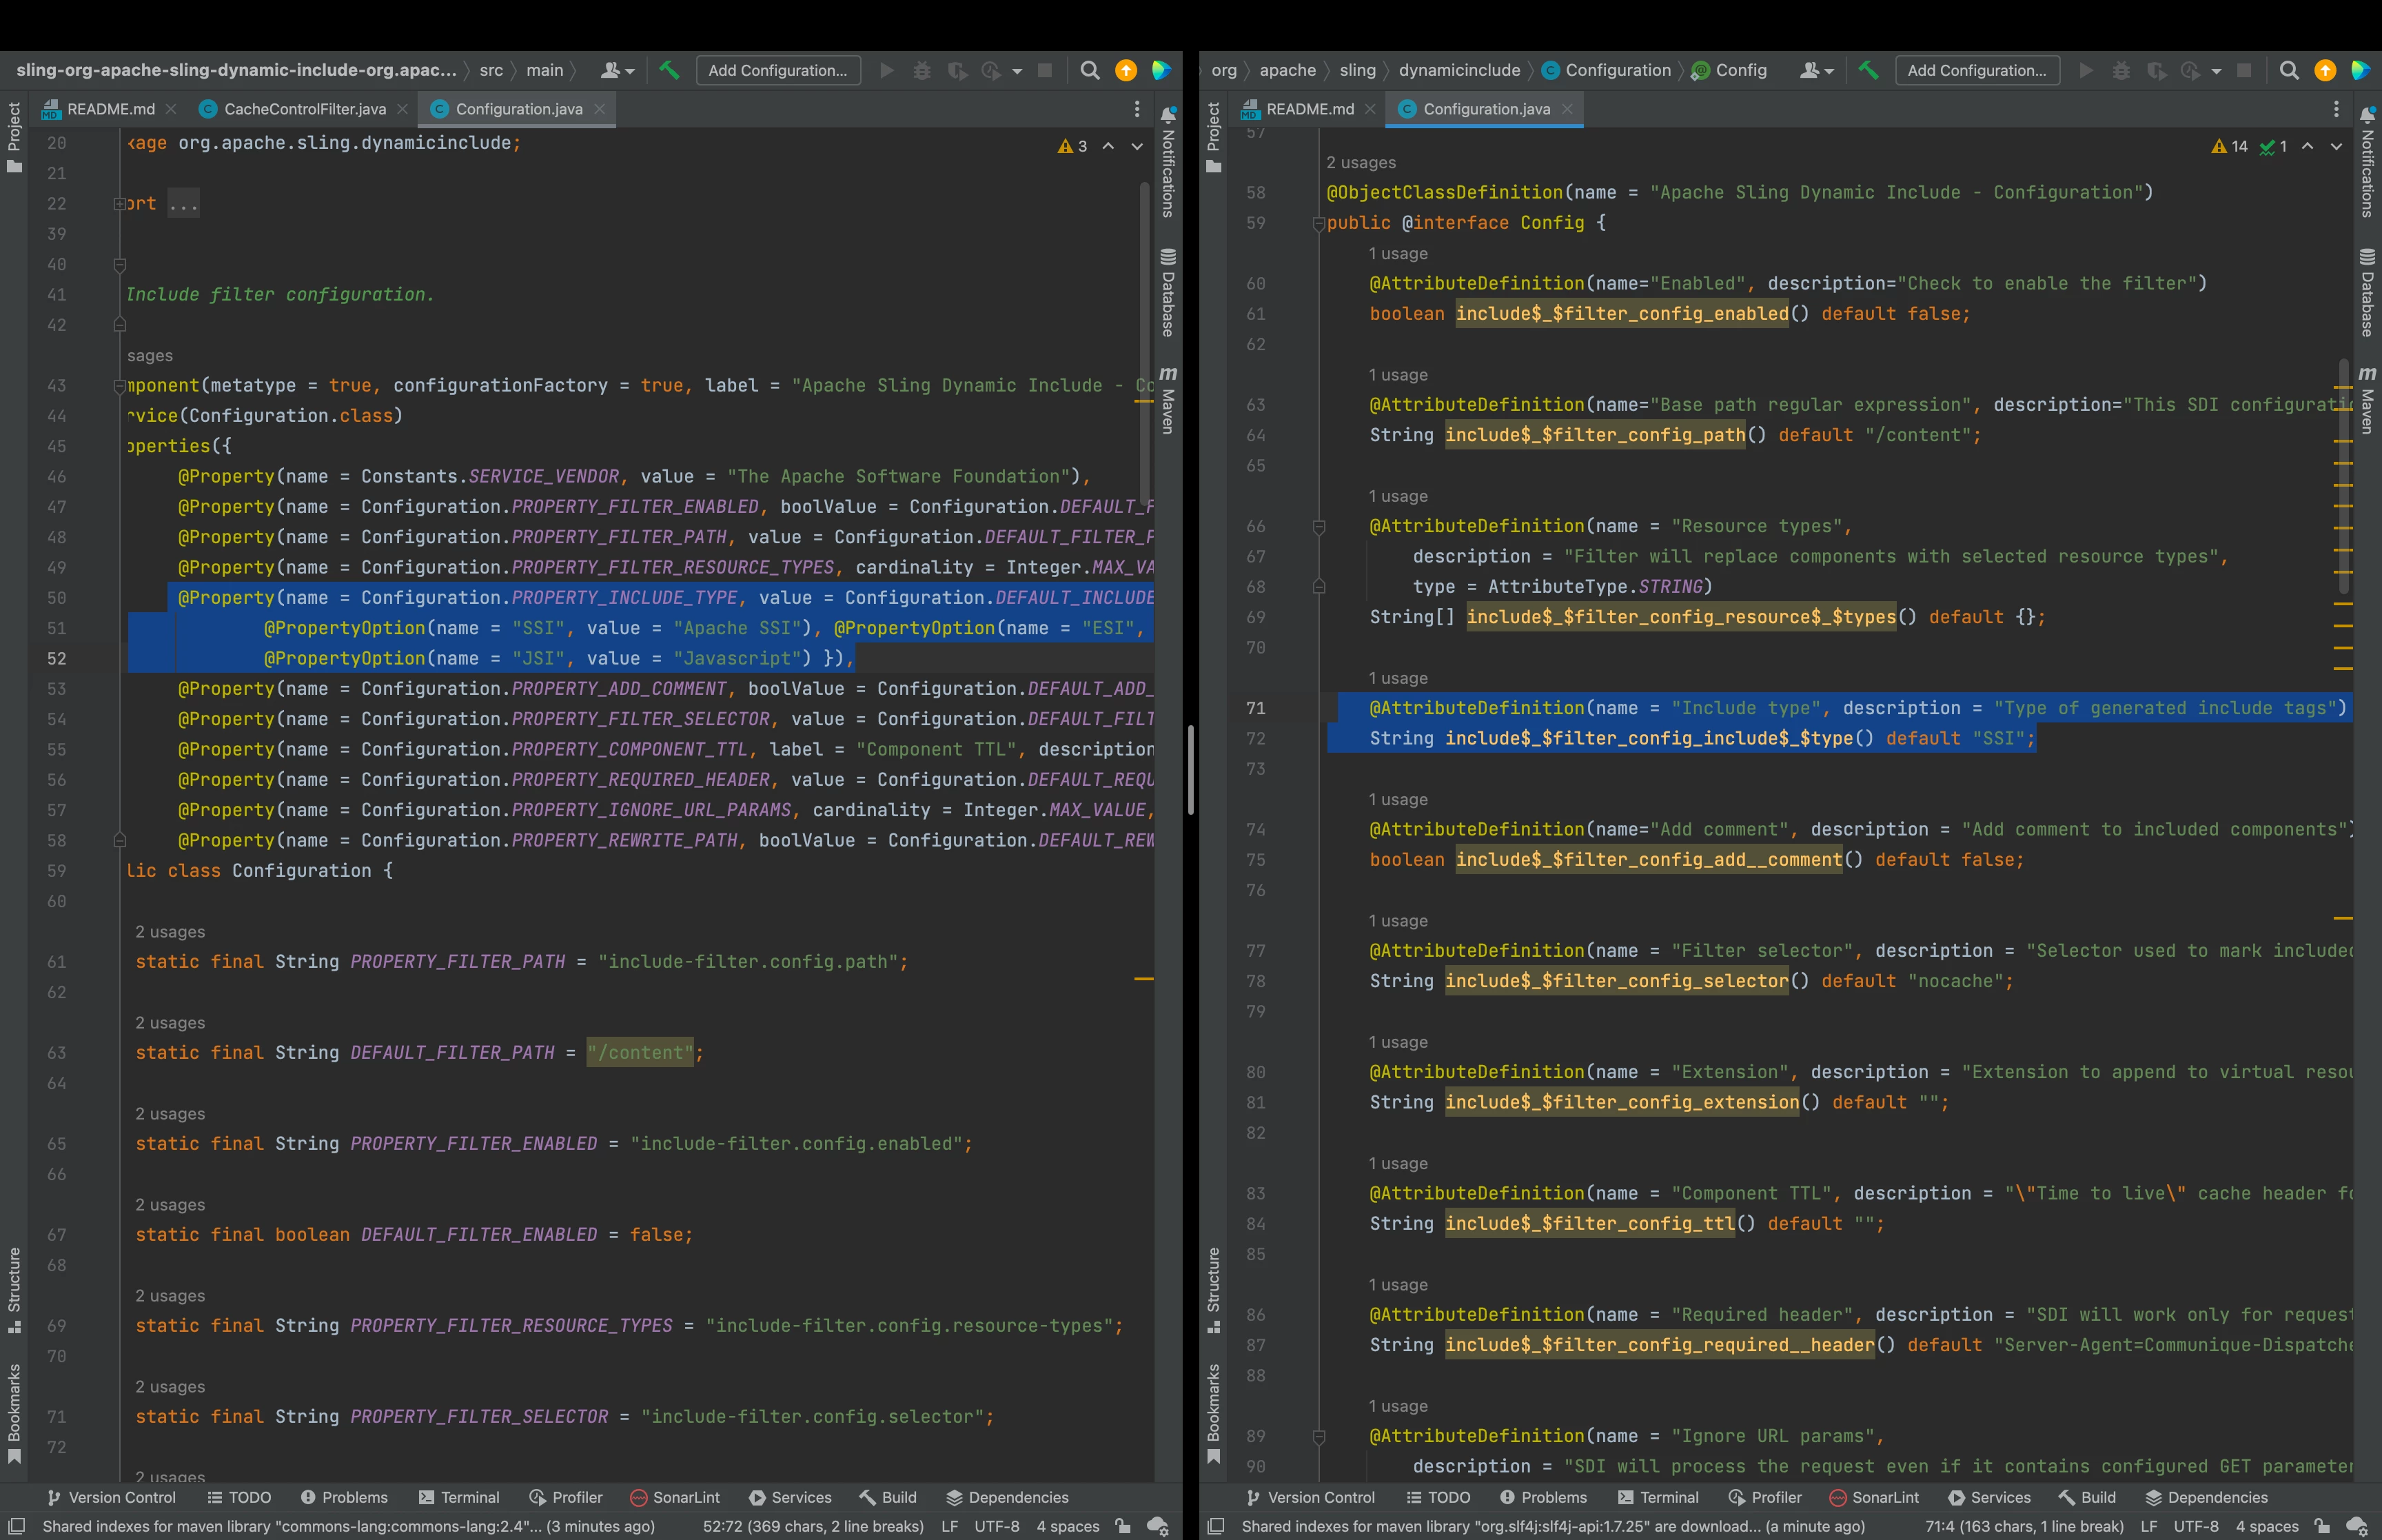
Task: Open Profiler tool window in right window
Action: point(1764,1497)
